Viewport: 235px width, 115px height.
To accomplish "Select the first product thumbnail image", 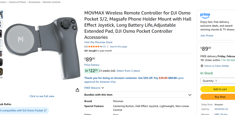I will click(1, 15).
